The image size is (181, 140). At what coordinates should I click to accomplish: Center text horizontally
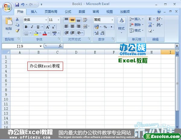(72, 26)
